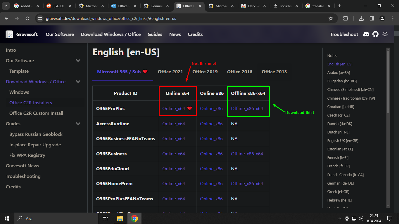399x224 pixels.
Task: Open Chrome downloads icon
Action: (361, 18)
